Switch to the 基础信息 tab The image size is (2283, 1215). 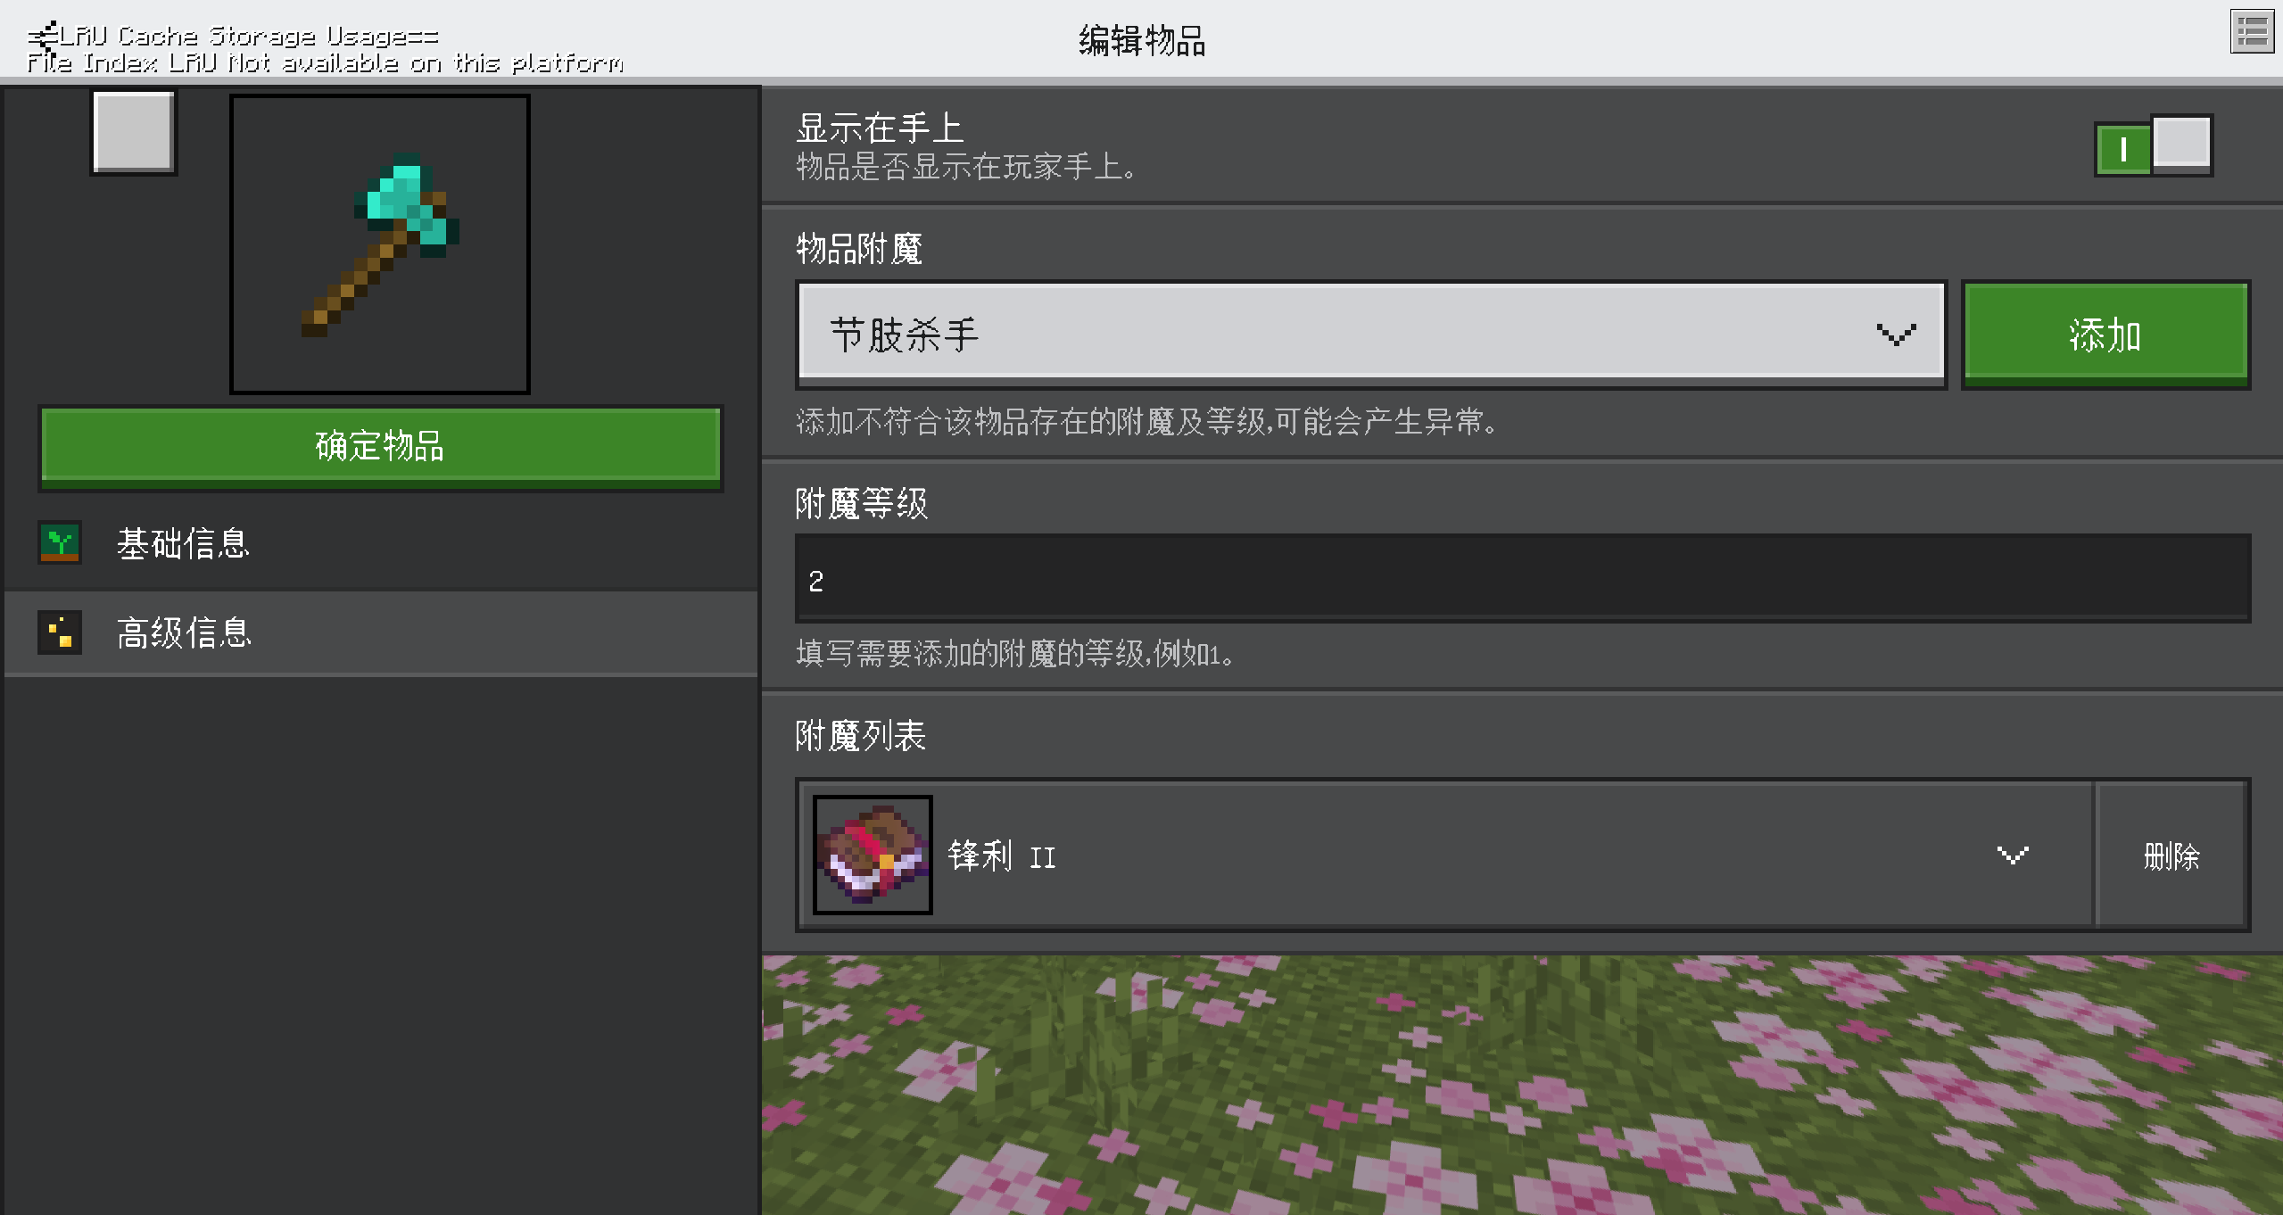click(381, 543)
